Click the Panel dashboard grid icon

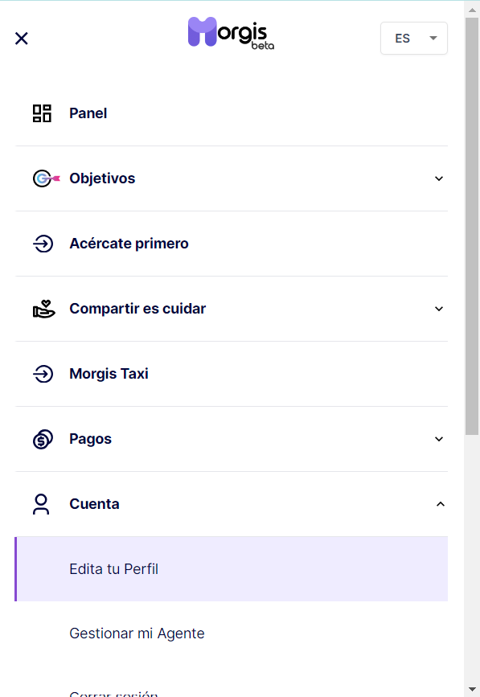coord(43,113)
